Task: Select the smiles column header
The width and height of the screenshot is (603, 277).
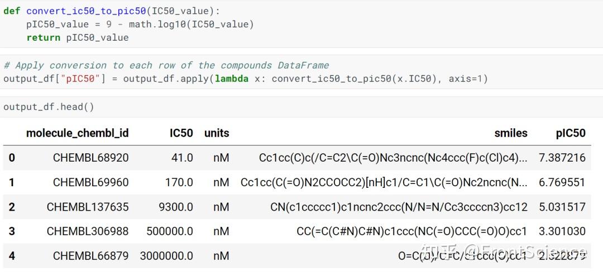Action: pyautogui.click(x=510, y=133)
